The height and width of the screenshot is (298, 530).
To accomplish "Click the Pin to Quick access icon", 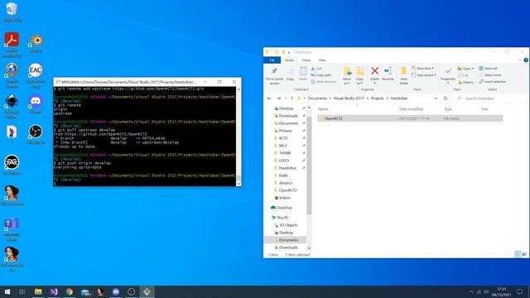I will tap(274, 71).
